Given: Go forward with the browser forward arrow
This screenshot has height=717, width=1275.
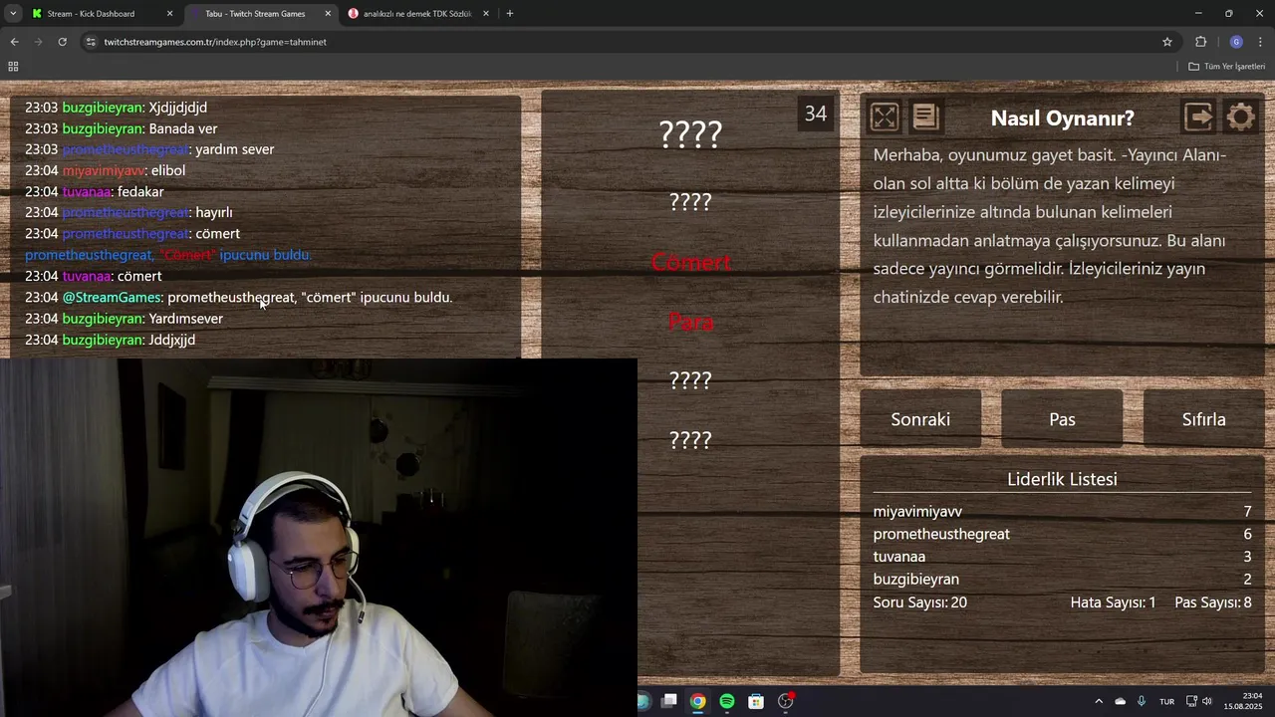Looking at the screenshot, I should (38, 42).
